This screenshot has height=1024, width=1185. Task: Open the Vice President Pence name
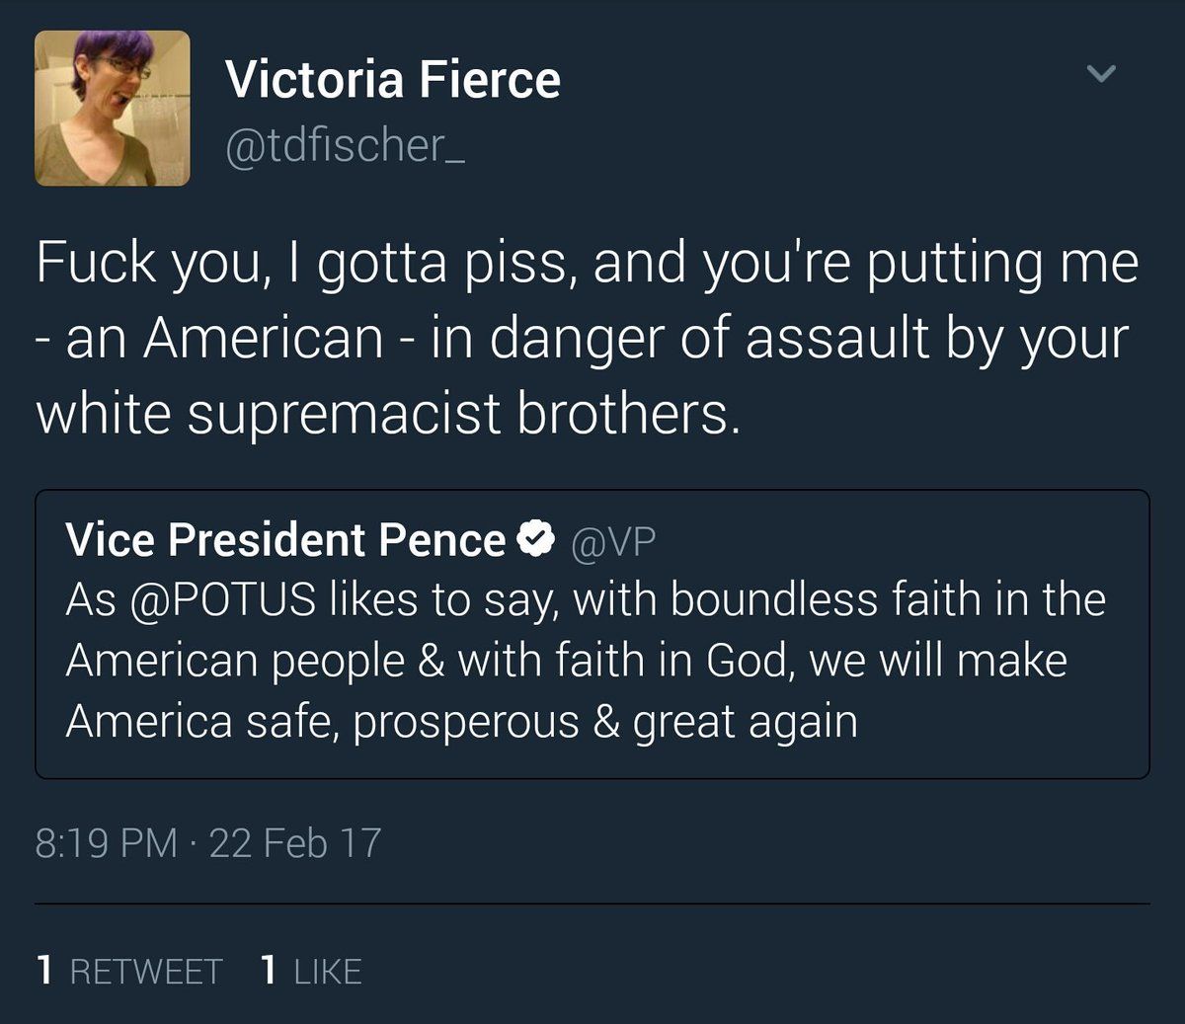pyautogui.click(x=285, y=540)
